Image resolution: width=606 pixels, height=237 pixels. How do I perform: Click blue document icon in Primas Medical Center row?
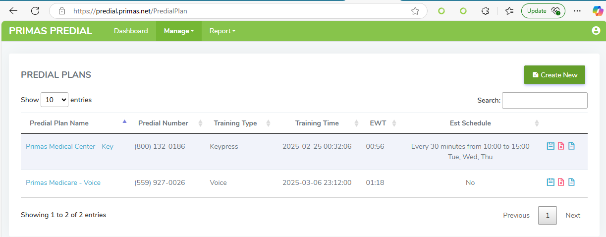click(x=571, y=146)
